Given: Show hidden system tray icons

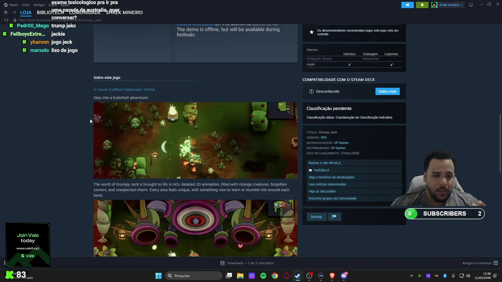Looking at the screenshot, I should 411,276.
